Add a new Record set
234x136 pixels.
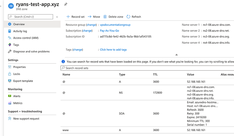click(x=76, y=17)
